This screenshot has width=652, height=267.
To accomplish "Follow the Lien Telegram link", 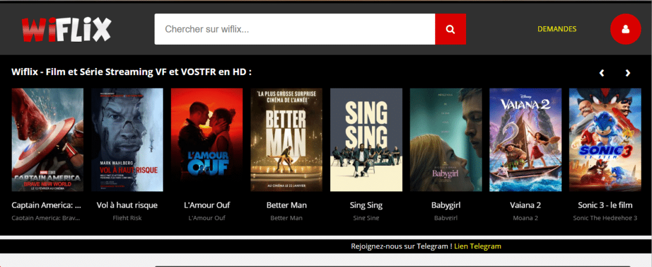I will coord(478,246).
